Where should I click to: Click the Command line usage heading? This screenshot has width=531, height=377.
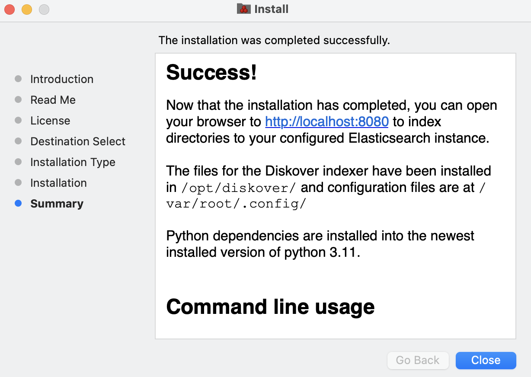tap(270, 307)
